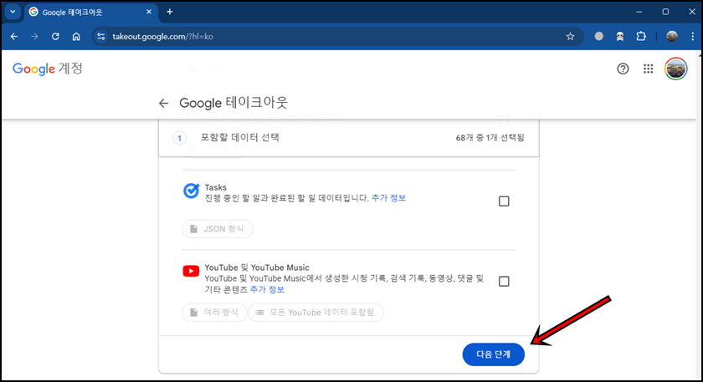Go to browser home page
Image resolution: width=703 pixels, height=382 pixels.
point(76,36)
